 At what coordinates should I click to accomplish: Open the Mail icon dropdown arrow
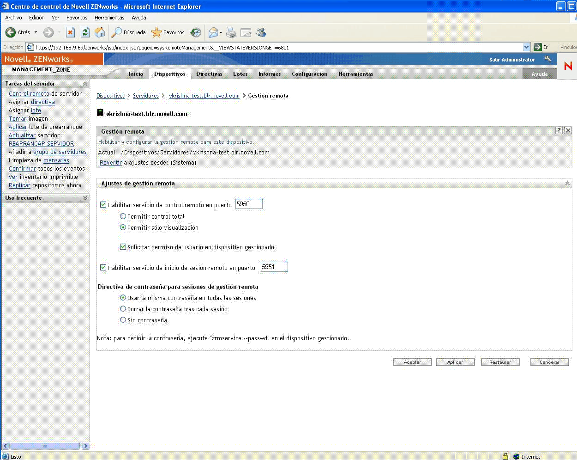221,32
